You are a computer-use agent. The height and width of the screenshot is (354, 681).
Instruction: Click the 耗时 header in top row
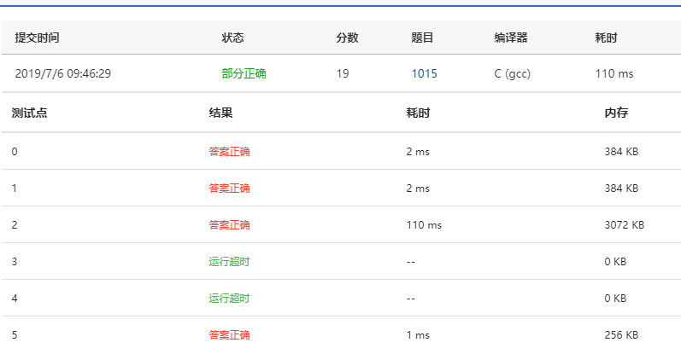point(606,38)
